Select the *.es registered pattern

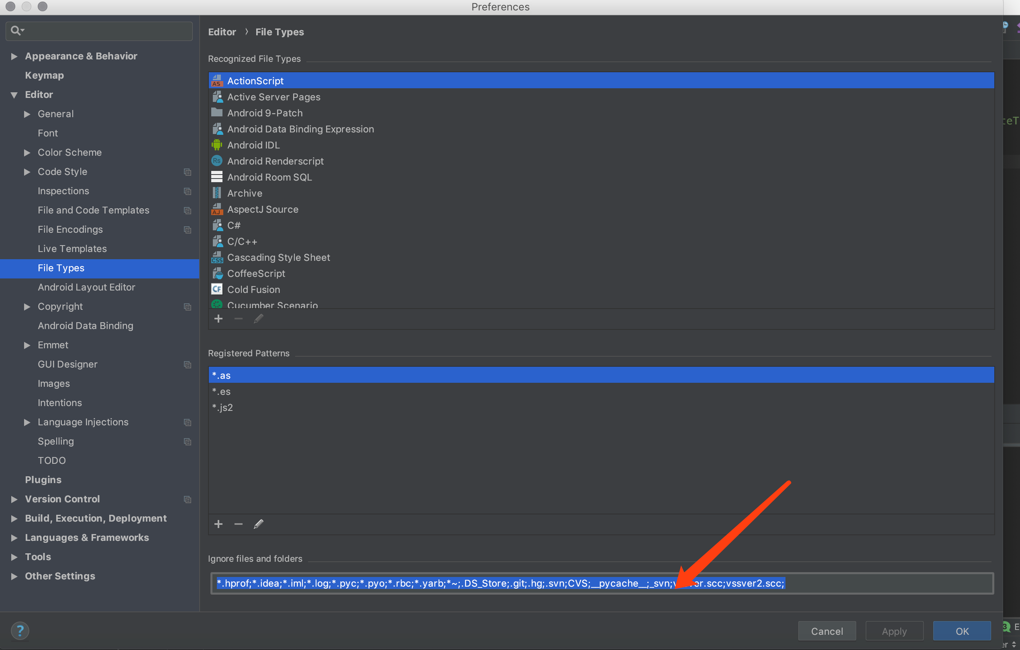pos(222,392)
